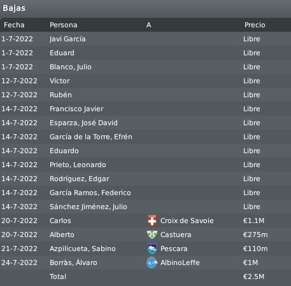
Task: Click the Croix de Savoie club crest
Action: [152, 221]
